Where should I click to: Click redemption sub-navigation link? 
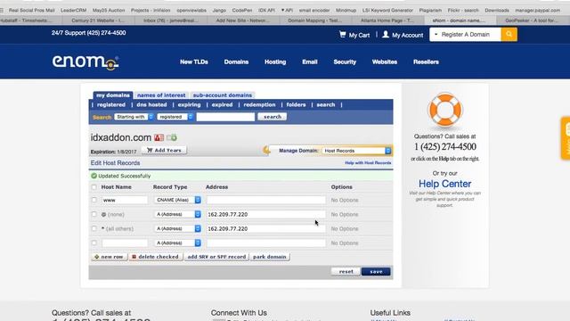[x=259, y=105]
